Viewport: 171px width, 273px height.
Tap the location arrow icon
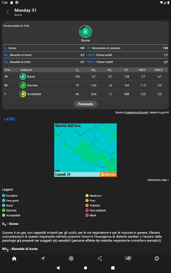43,259
